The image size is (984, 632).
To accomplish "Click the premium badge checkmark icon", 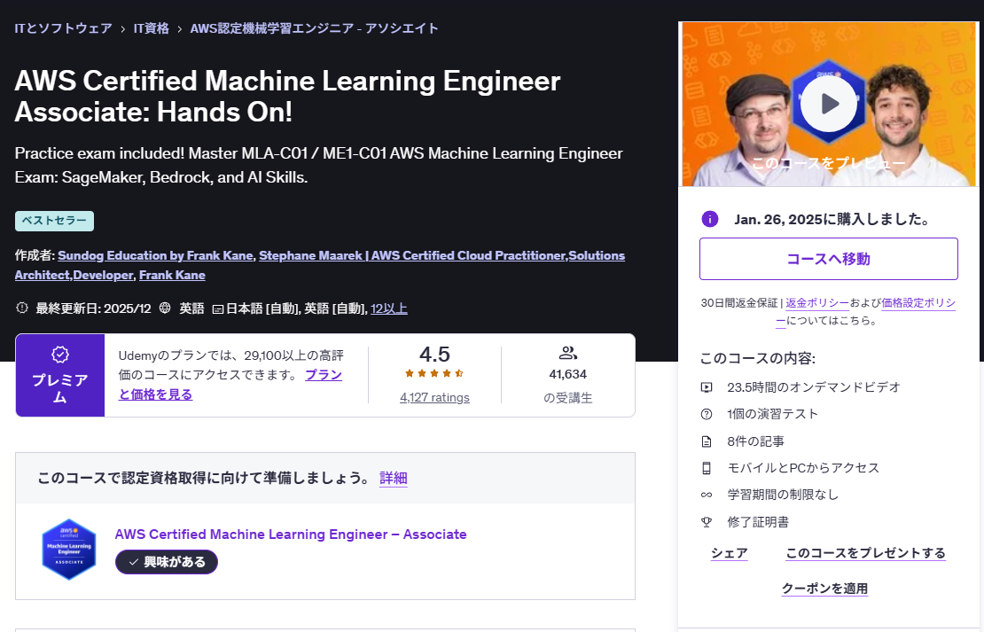I will tap(60, 355).
